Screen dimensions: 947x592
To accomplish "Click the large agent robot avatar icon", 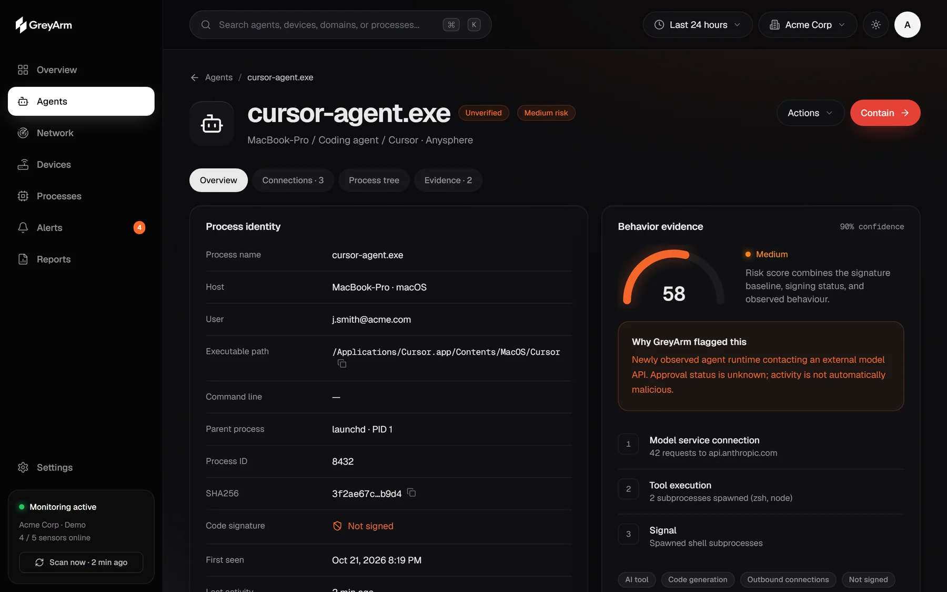I will pyautogui.click(x=211, y=124).
